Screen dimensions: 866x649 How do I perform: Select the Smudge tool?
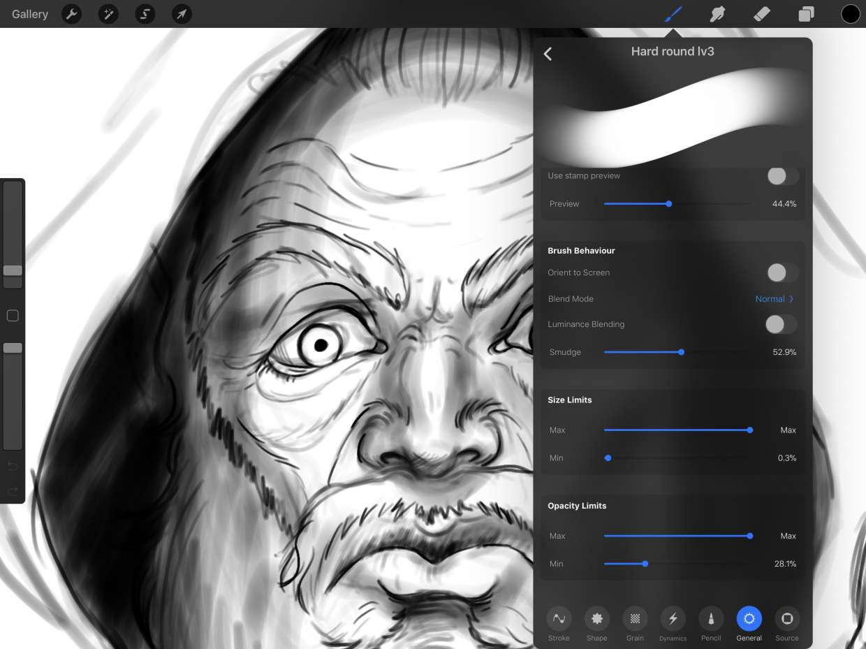(x=717, y=14)
